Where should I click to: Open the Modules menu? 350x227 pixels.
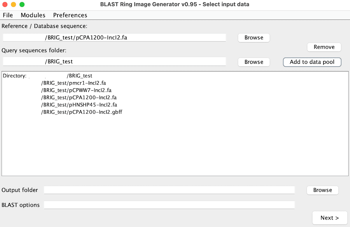(x=33, y=15)
